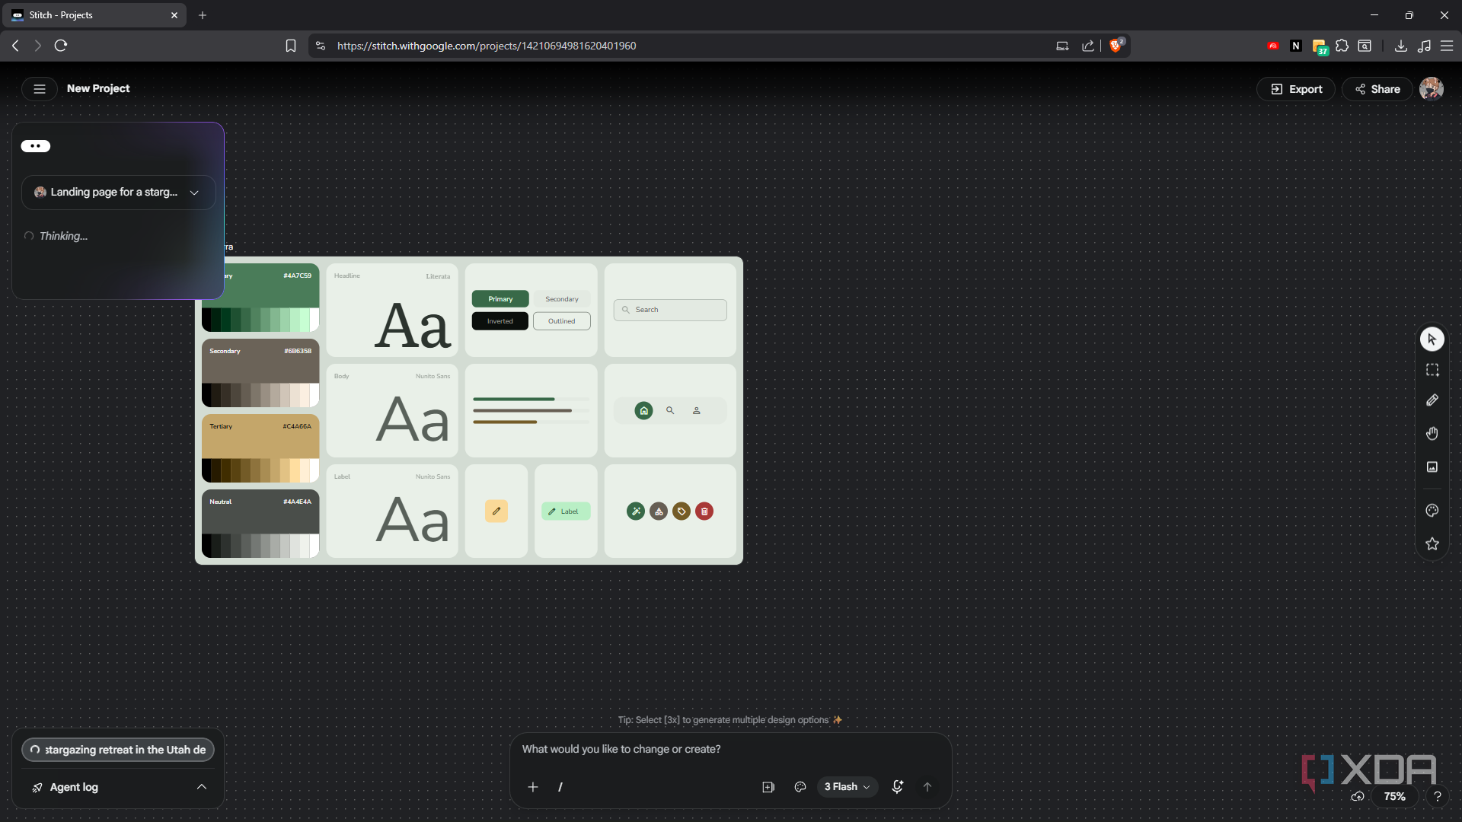Click the star favorites icon in the right toolbar

(1432, 543)
